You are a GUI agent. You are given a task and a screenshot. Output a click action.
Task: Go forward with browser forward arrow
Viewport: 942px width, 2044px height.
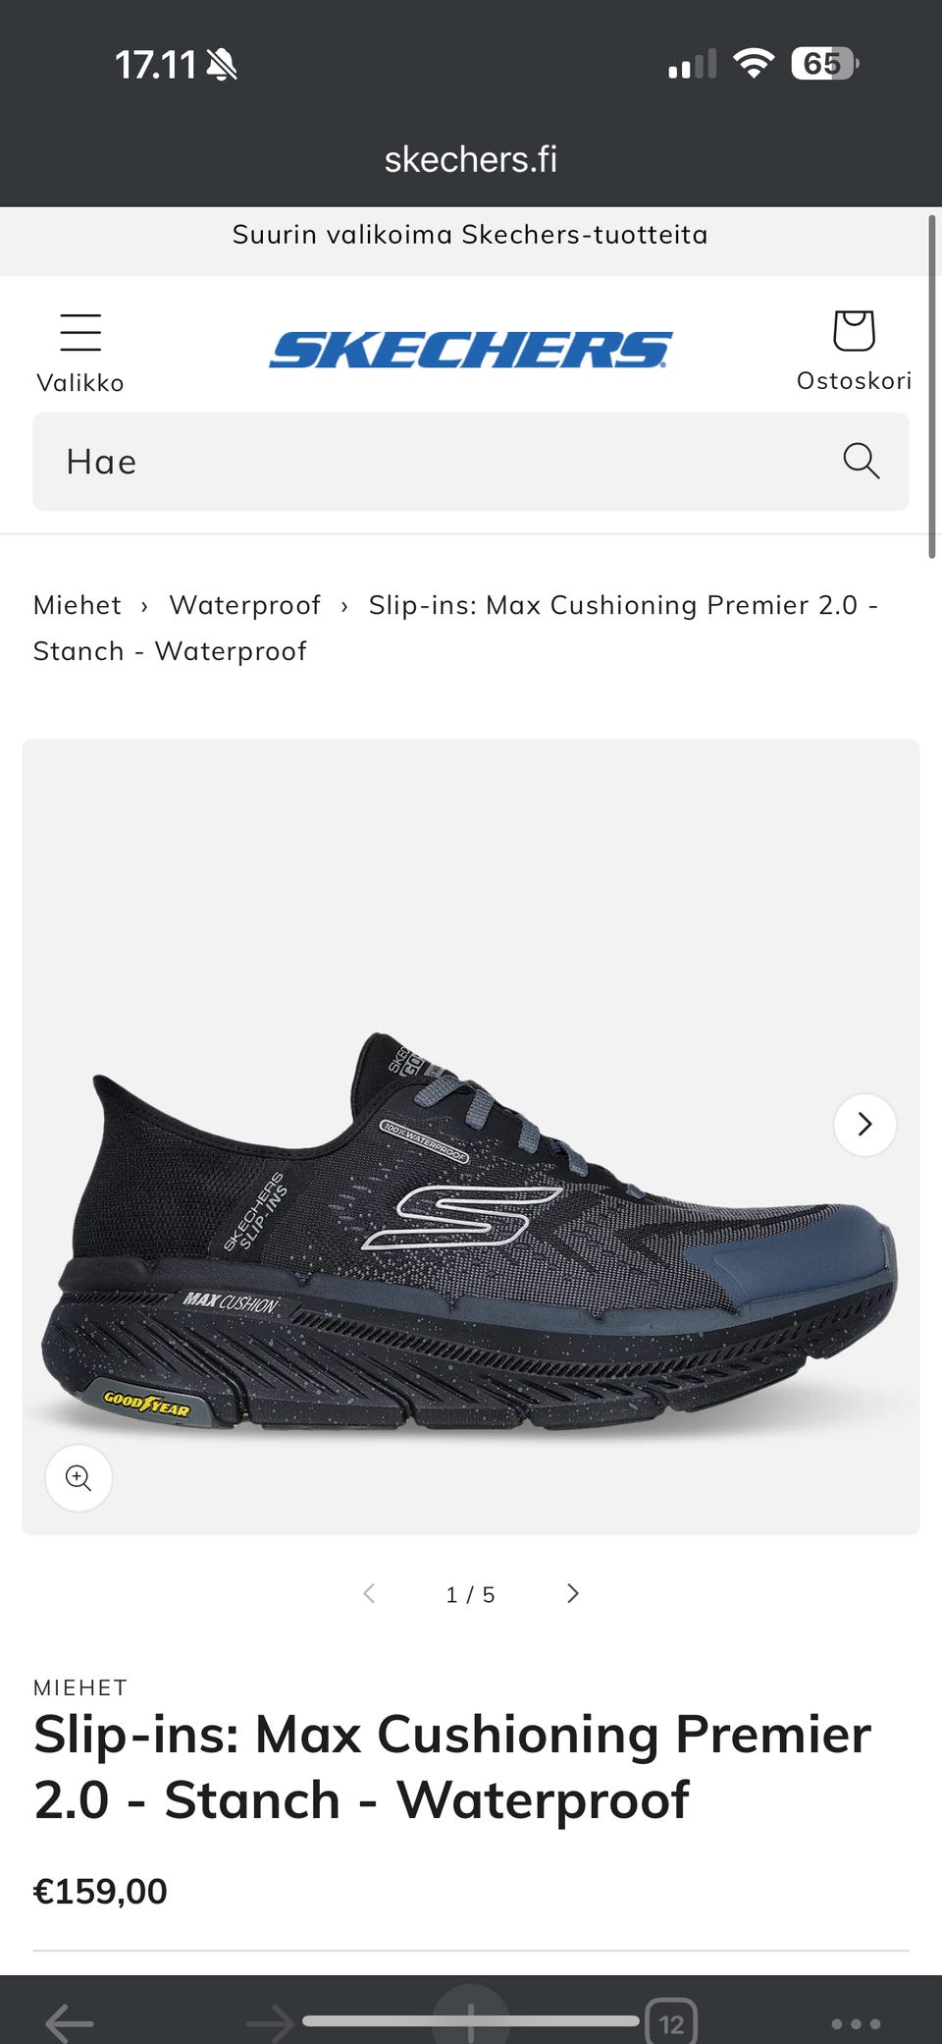click(x=270, y=2022)
